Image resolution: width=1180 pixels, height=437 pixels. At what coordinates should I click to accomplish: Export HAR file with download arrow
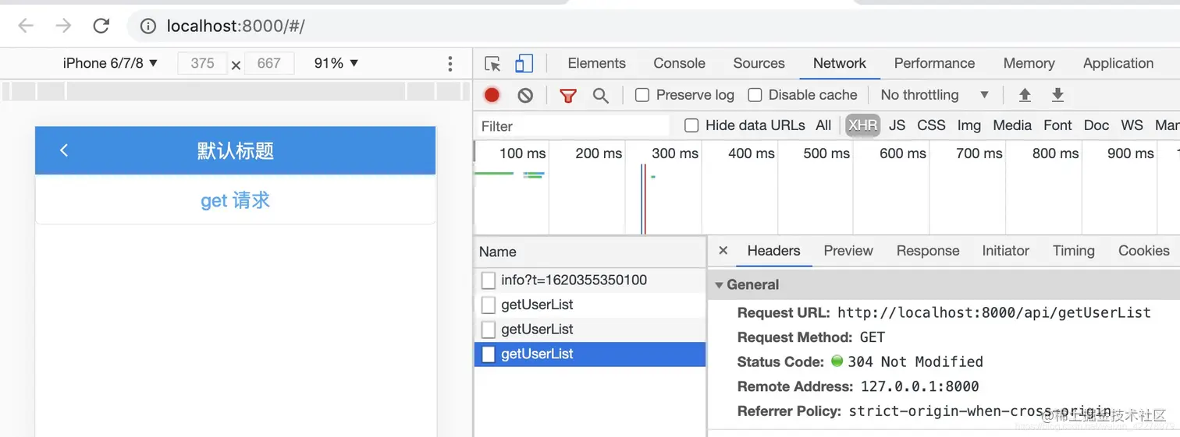(x=1057, y=95)
